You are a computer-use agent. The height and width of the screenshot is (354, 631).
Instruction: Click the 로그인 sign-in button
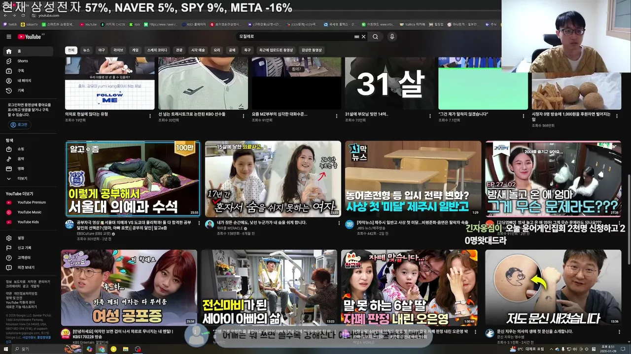pyautogui.click(x=19, y=125)
